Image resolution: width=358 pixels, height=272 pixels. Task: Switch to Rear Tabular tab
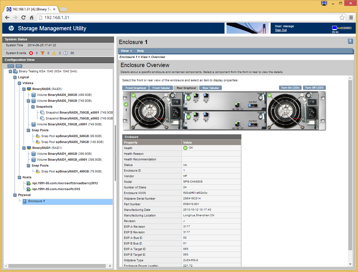(x=211, y=88)
